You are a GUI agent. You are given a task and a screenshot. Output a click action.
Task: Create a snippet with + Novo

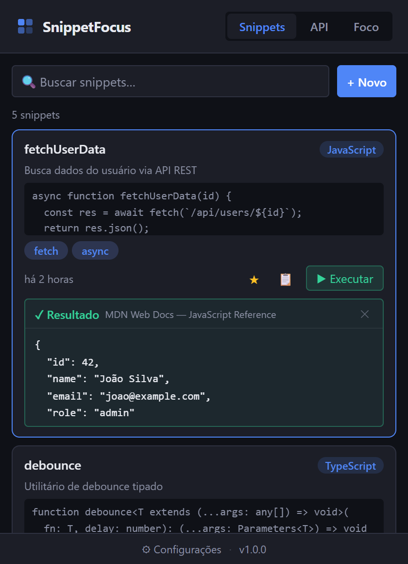pyautogui.click(x=367, y=81)
